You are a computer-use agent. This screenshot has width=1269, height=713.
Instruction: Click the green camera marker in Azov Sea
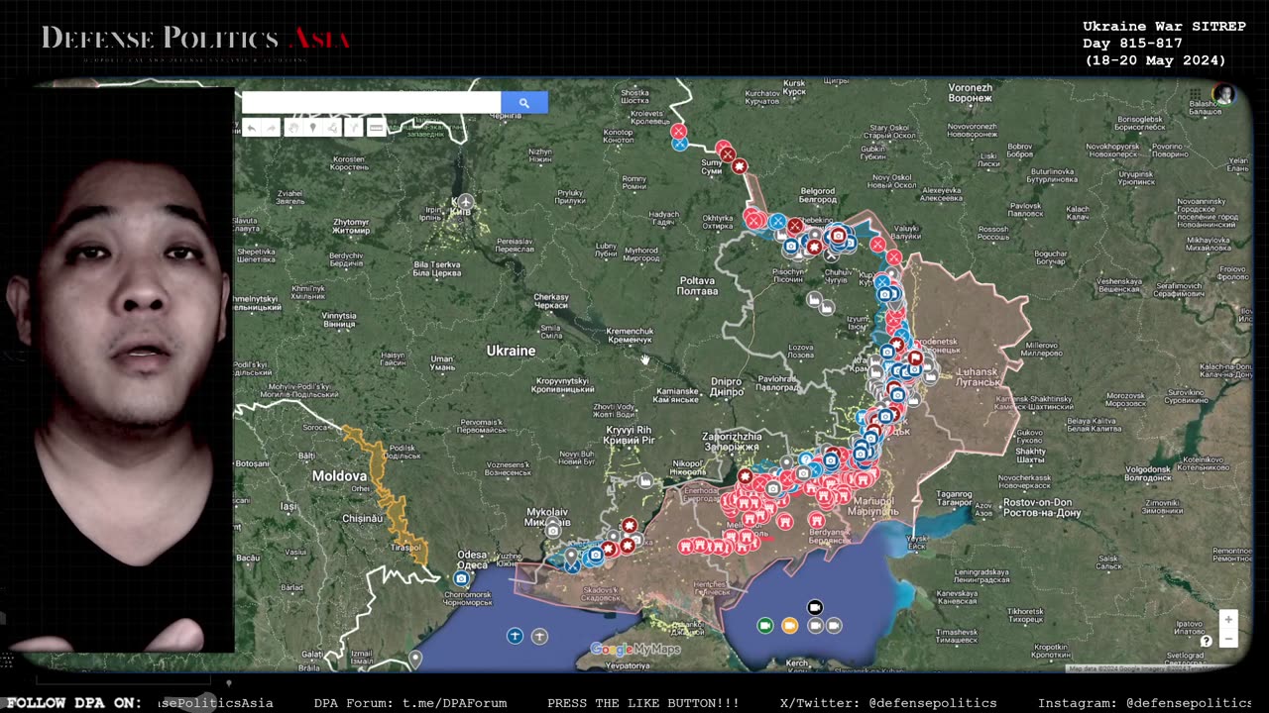764,625
